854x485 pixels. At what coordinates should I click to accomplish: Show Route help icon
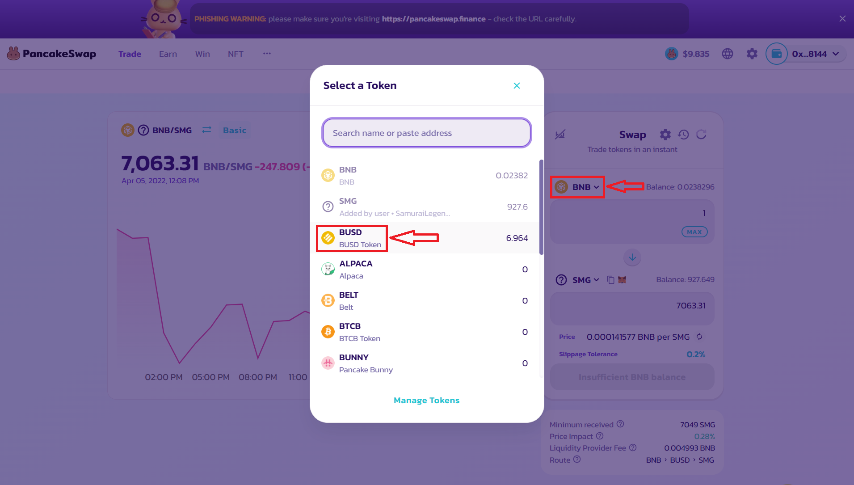(x=577, y=460)
